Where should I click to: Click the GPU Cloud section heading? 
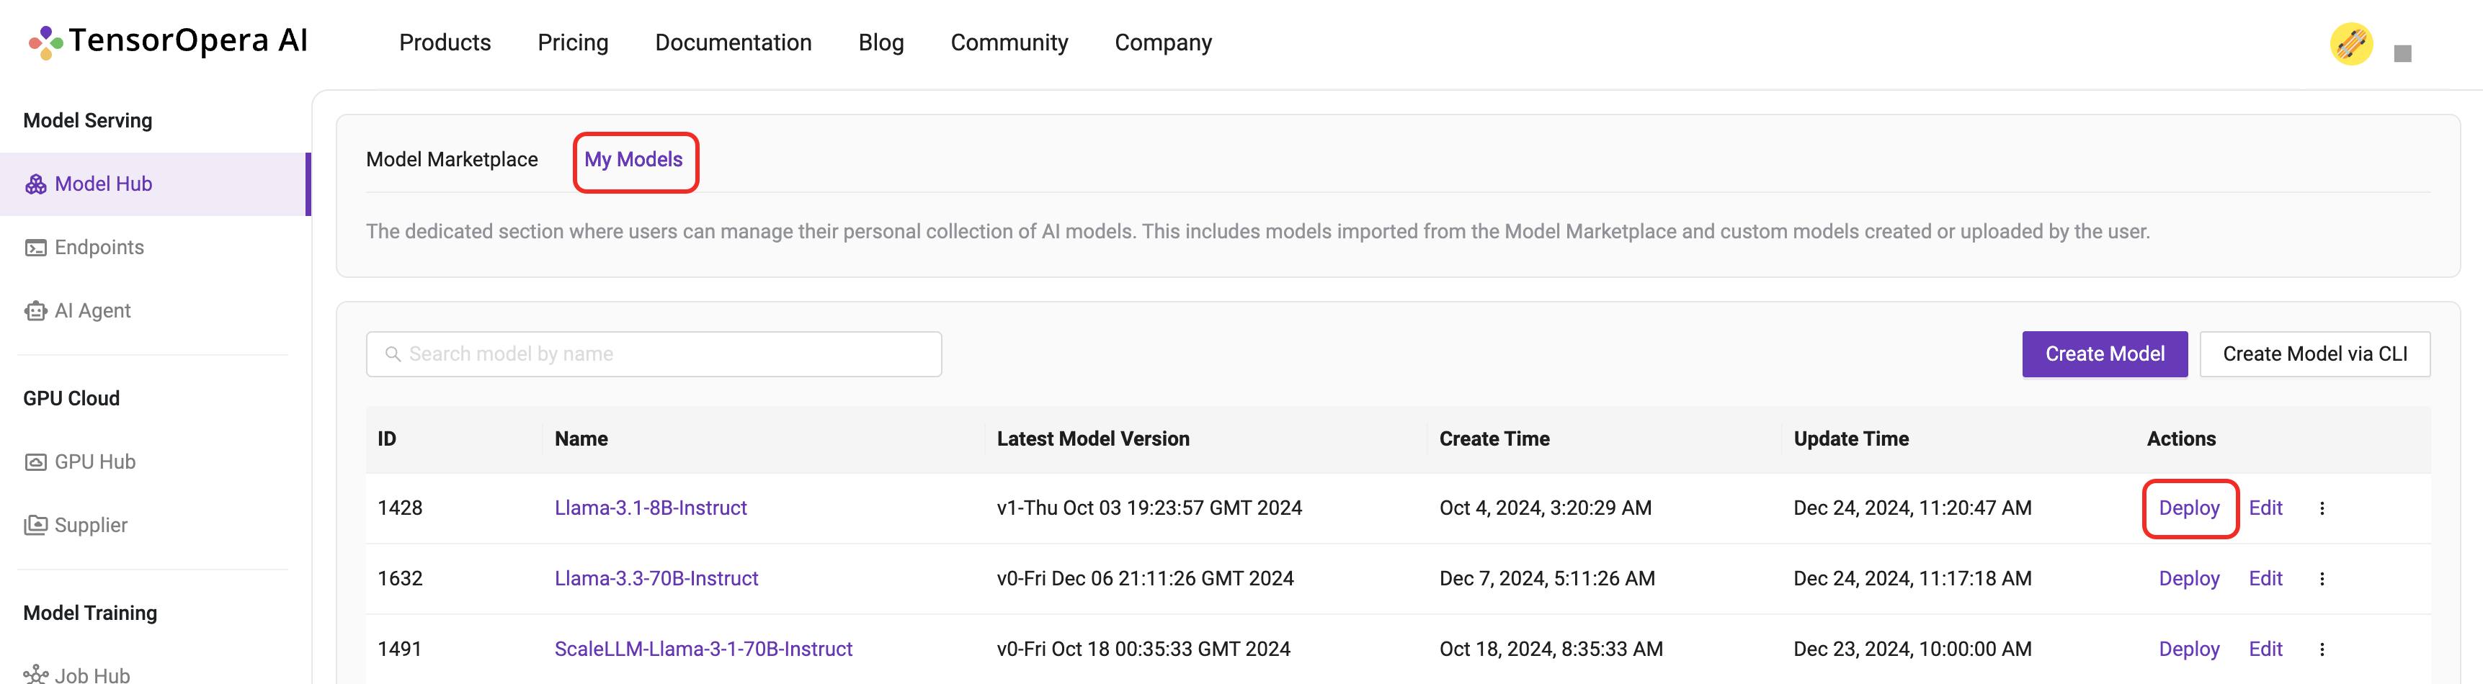point(71,399)
